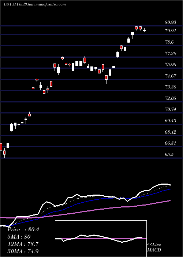Click the 5MA : 80 readout
The height and width of the screenshot is (257, 183).
[19, 237]
